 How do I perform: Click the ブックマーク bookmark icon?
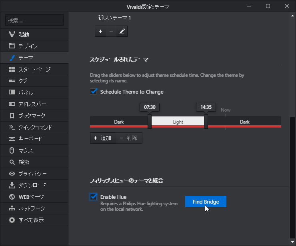coord(12,116)
